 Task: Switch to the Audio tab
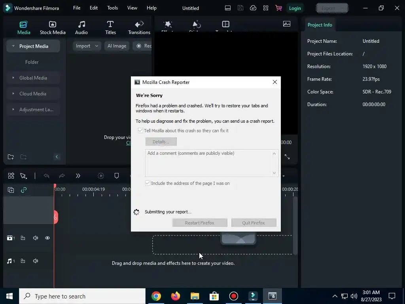(x=81, y=28)
